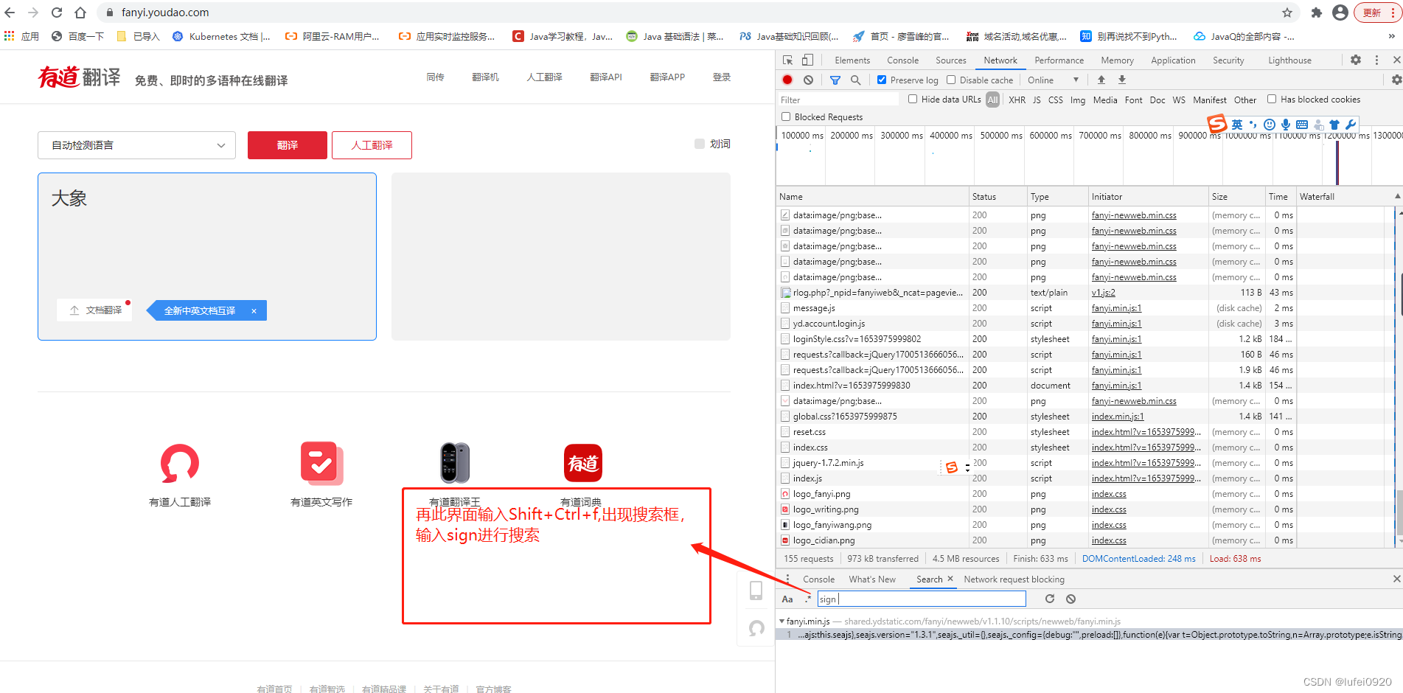Open Chrome profile avatar
Viewport: 1403px width, 693px height.
coord(1340,13)
